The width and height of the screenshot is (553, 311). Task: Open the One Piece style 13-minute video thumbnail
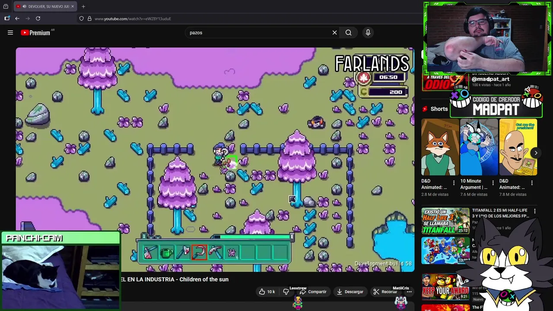pos(445,251)
